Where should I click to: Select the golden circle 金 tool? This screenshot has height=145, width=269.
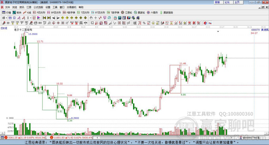point(153,23)
